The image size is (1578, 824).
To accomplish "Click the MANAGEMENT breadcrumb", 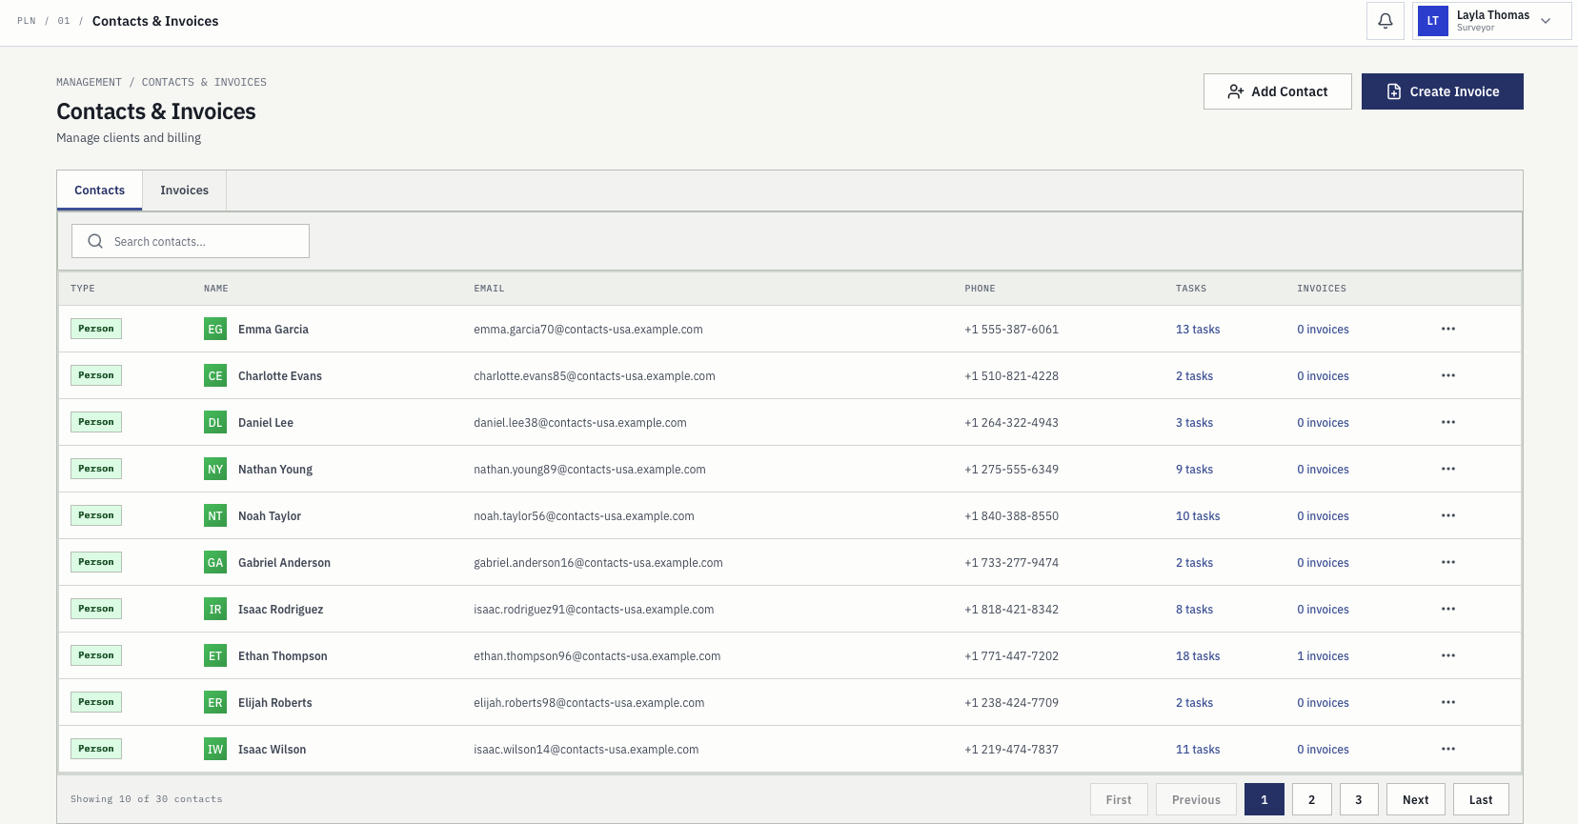I will pos(89,82).
